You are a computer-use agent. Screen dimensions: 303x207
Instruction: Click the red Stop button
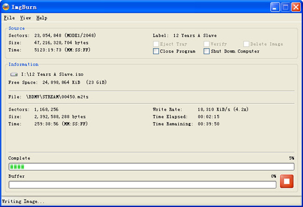click(287, 181)
